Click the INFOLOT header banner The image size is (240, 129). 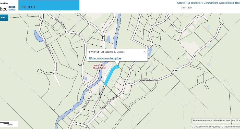(49, 5)
